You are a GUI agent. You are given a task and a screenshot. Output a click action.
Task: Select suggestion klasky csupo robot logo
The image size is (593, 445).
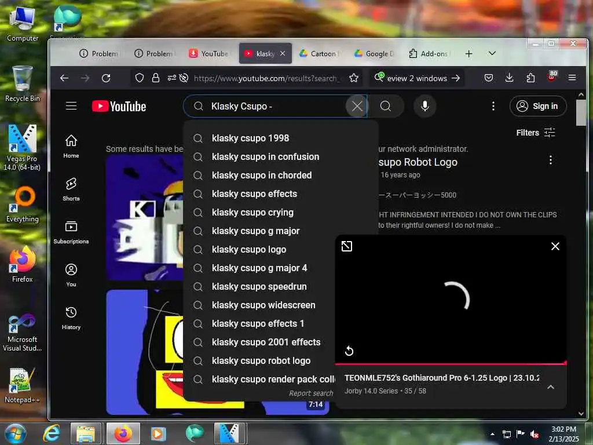click(259, 360)
